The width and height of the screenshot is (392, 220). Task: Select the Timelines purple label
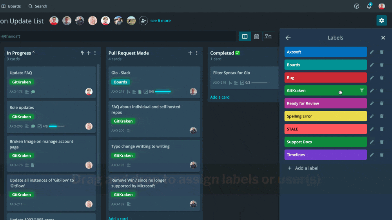pyautogui.click(x=325, y=155)
